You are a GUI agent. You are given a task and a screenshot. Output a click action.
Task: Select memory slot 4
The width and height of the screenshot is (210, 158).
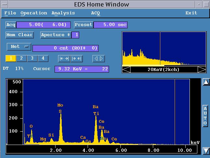(43, 59)
